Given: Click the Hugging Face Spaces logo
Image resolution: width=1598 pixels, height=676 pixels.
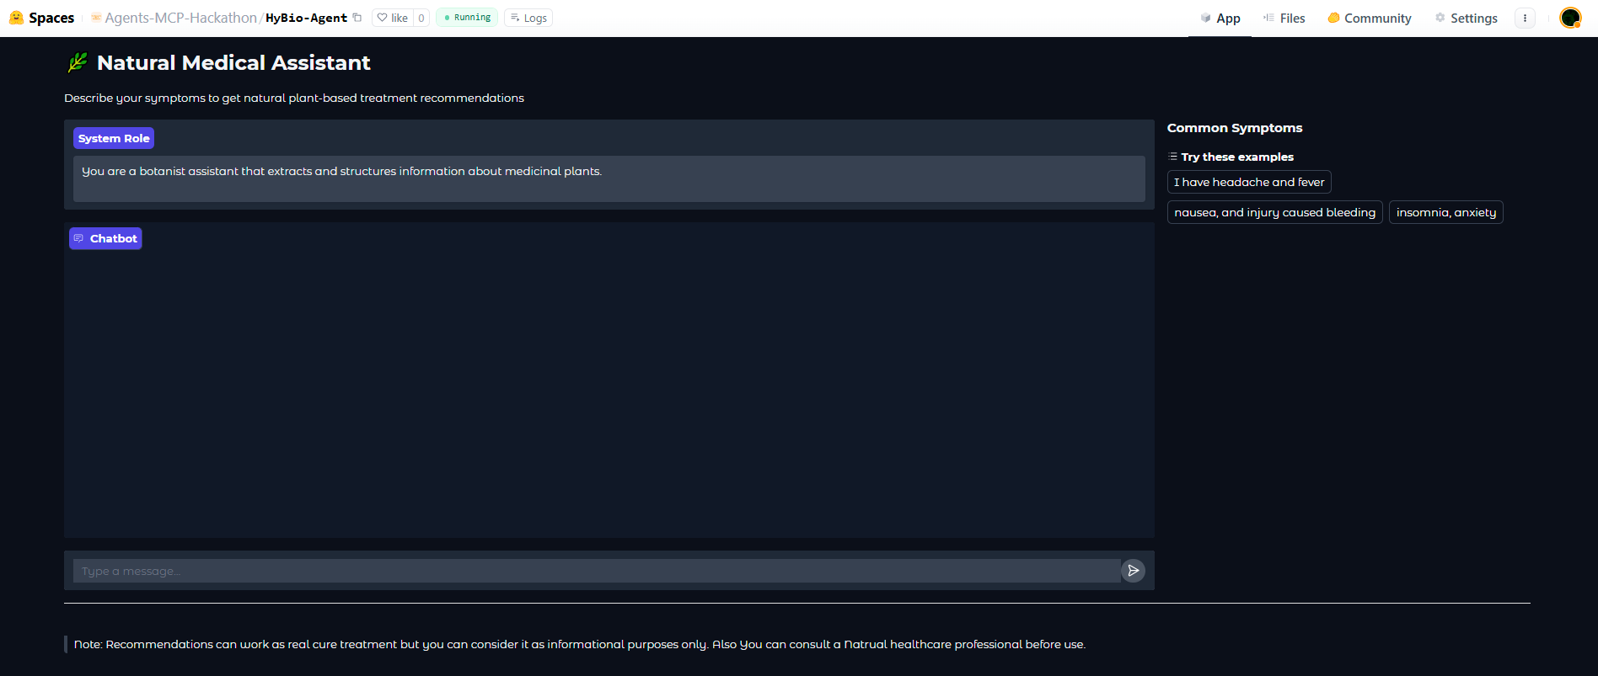Looking at the screenshot, I should coord(16,18).
